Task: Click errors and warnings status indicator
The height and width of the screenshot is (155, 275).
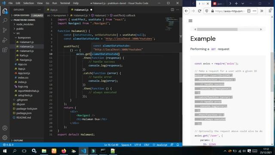Action: click(x=8, y=145)
